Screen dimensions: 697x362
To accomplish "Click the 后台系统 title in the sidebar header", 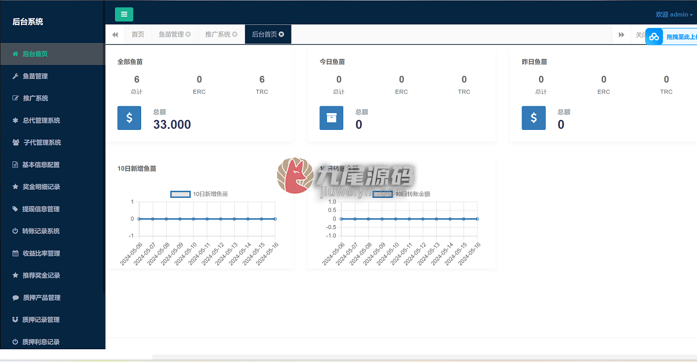I will point(28,22).
